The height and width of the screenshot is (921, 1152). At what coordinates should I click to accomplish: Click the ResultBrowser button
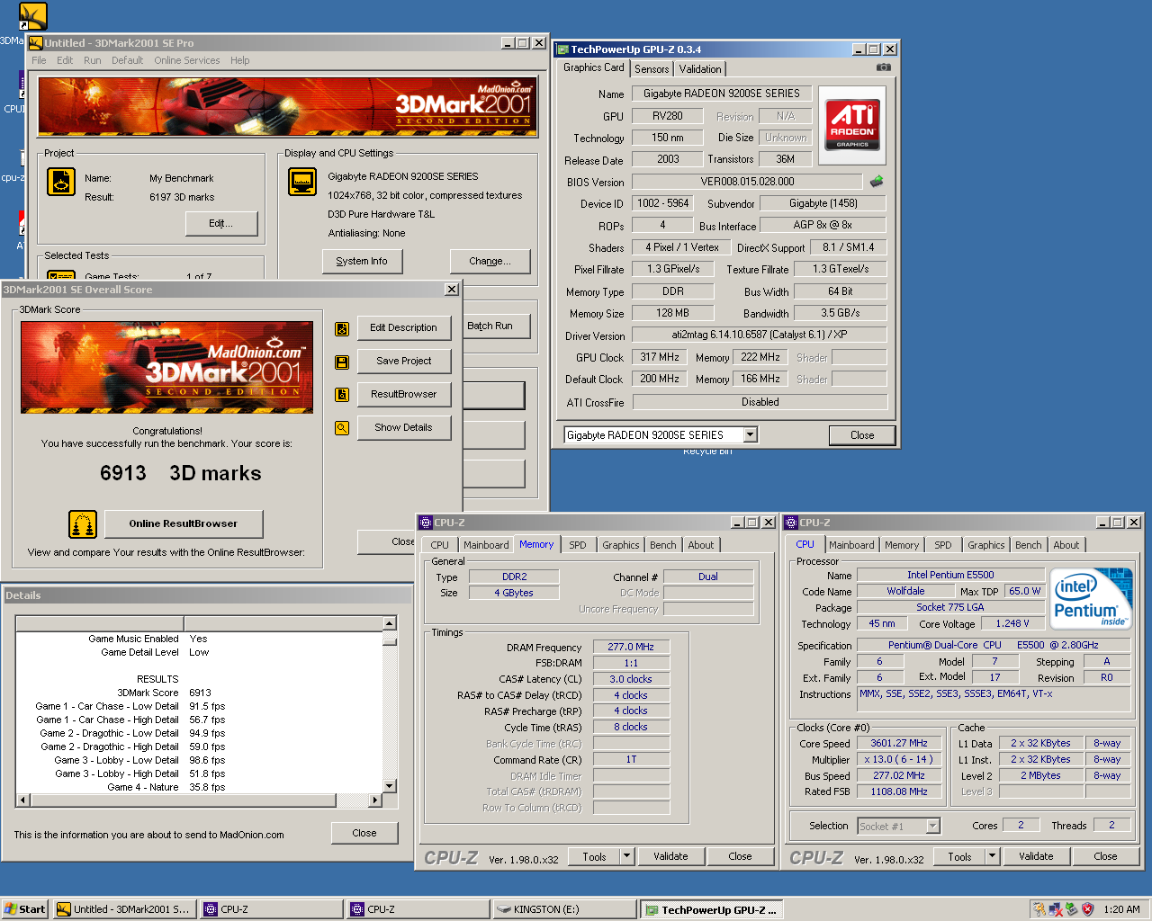403,394
